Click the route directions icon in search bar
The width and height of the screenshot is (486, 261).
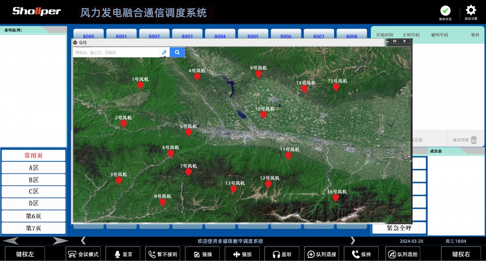coord(164,53)
